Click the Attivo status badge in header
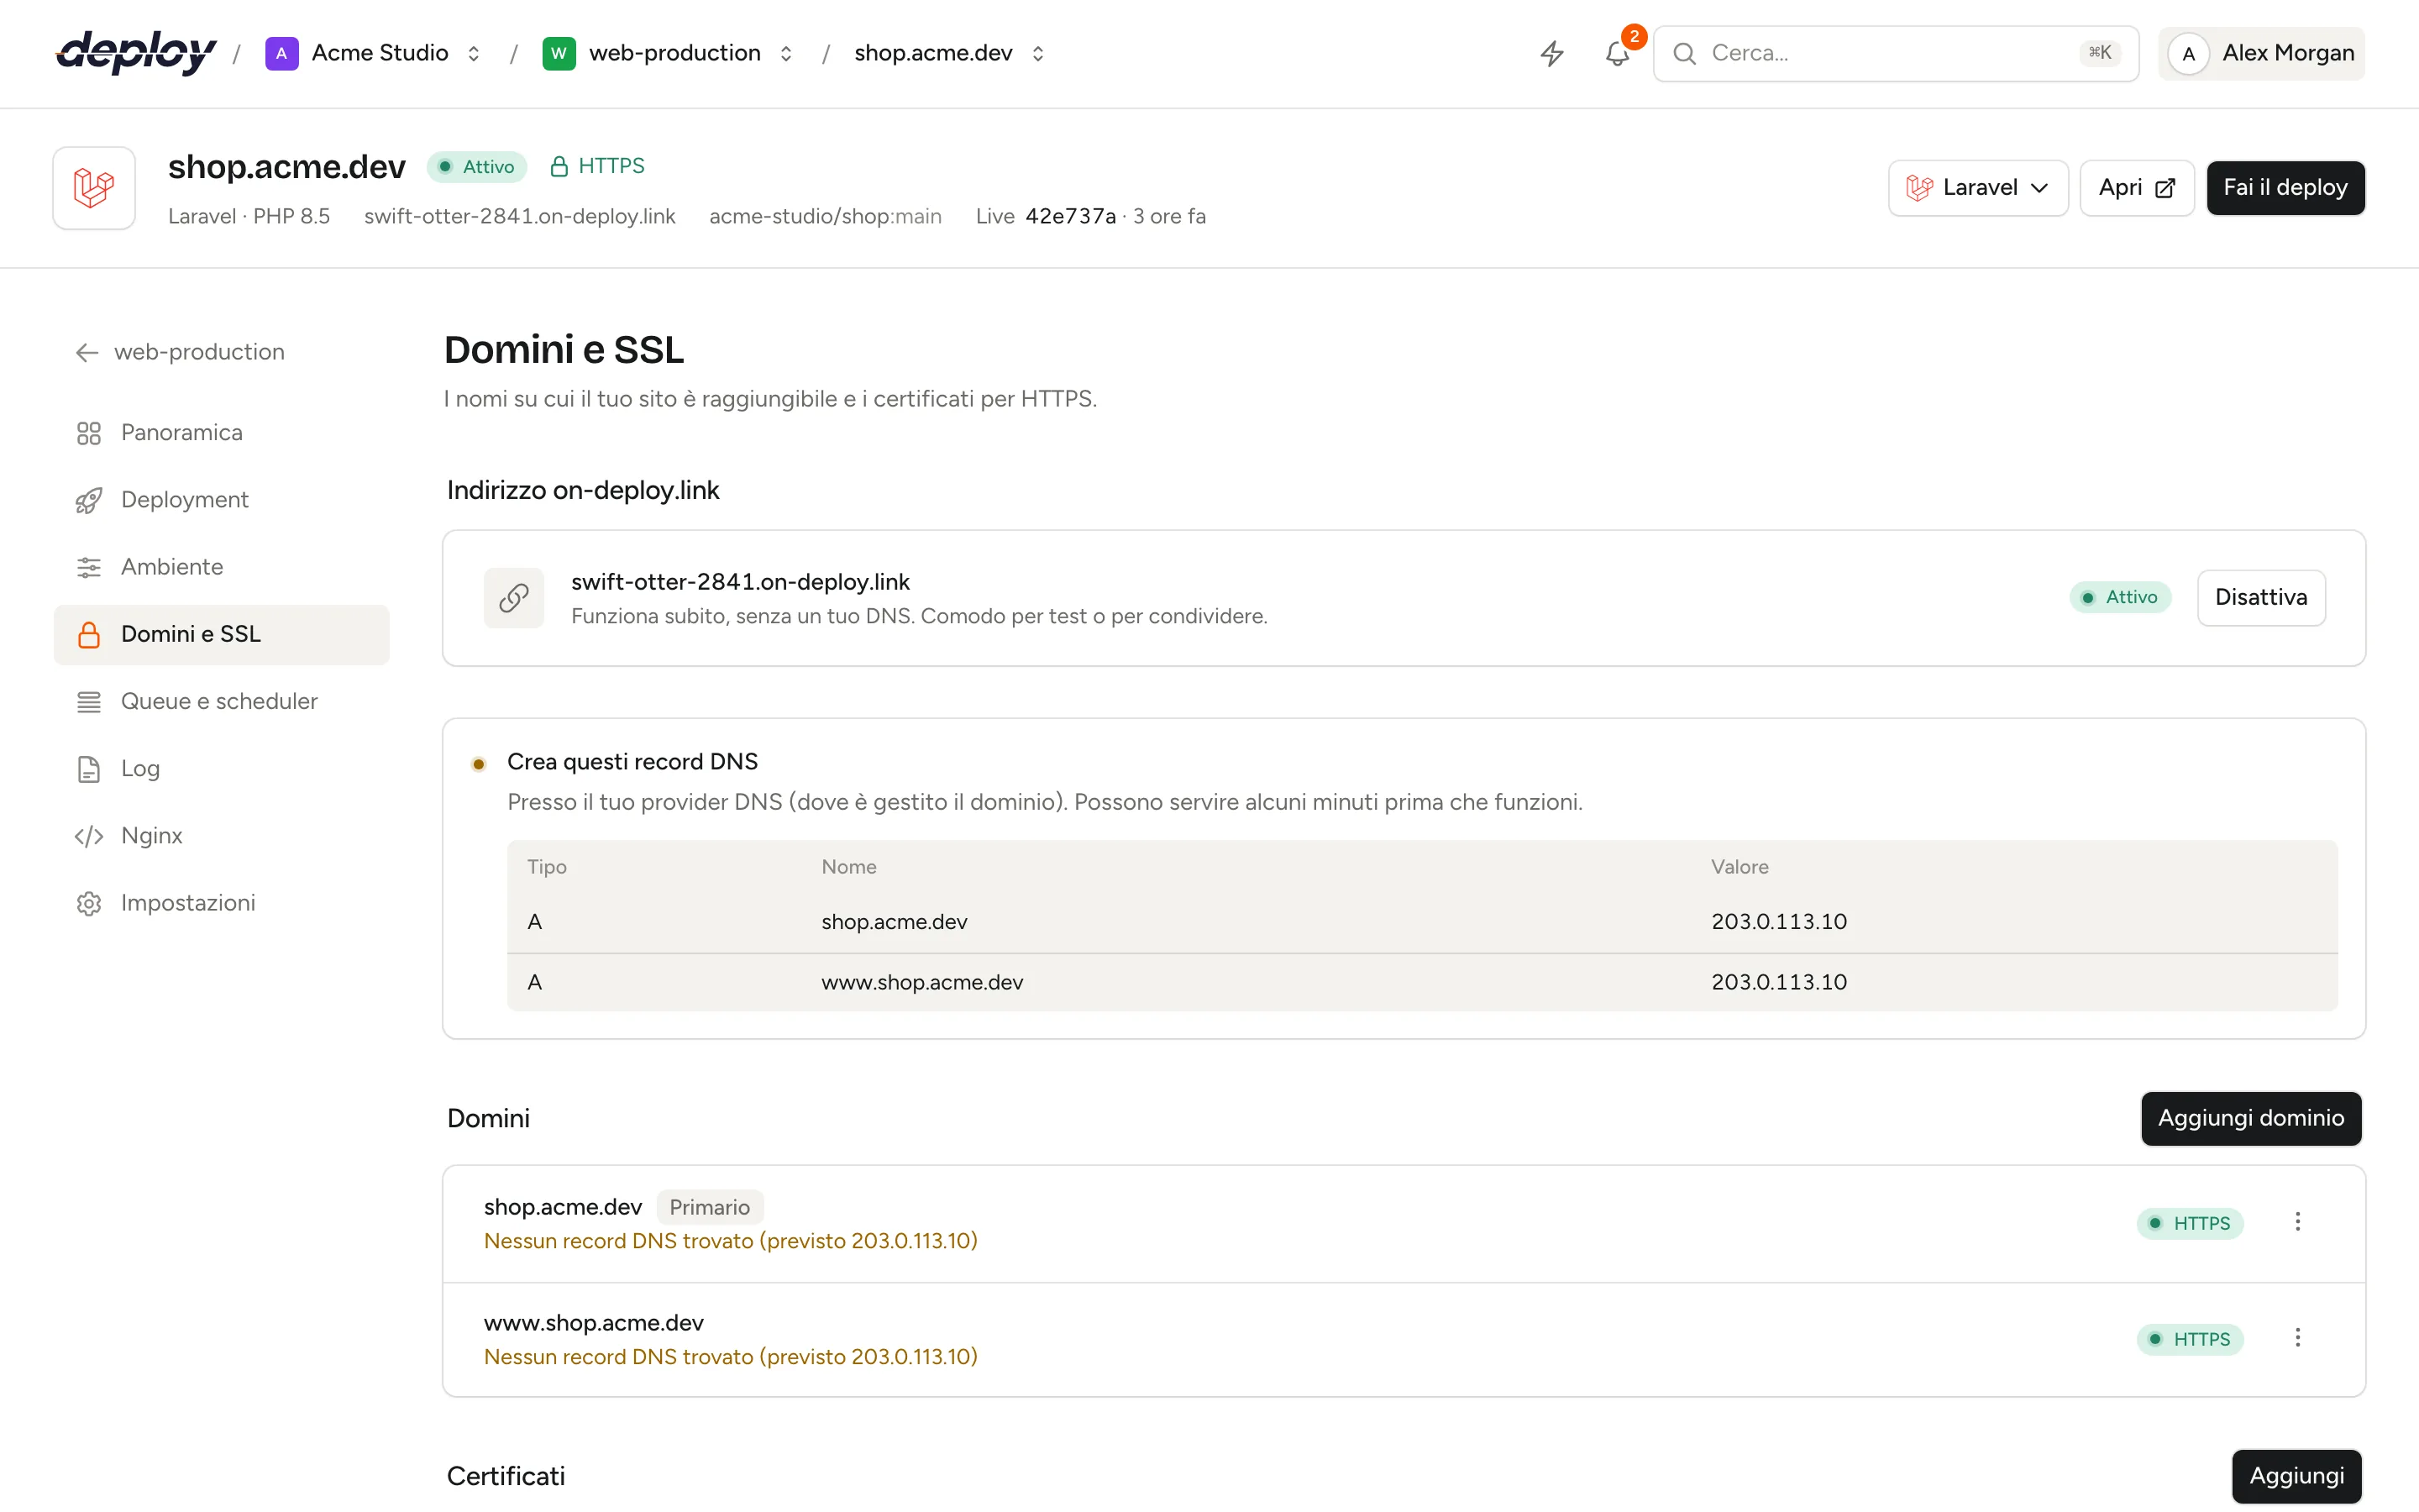Screen dimensions: 2419x1512 477,167
